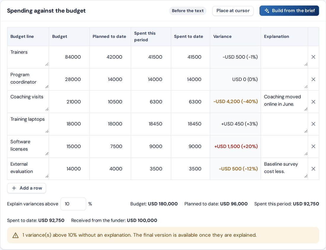Viewport: 326px width, 250px height.
Task: Edit Coaching visits planned 10500
Action: (x=110, y=102)
